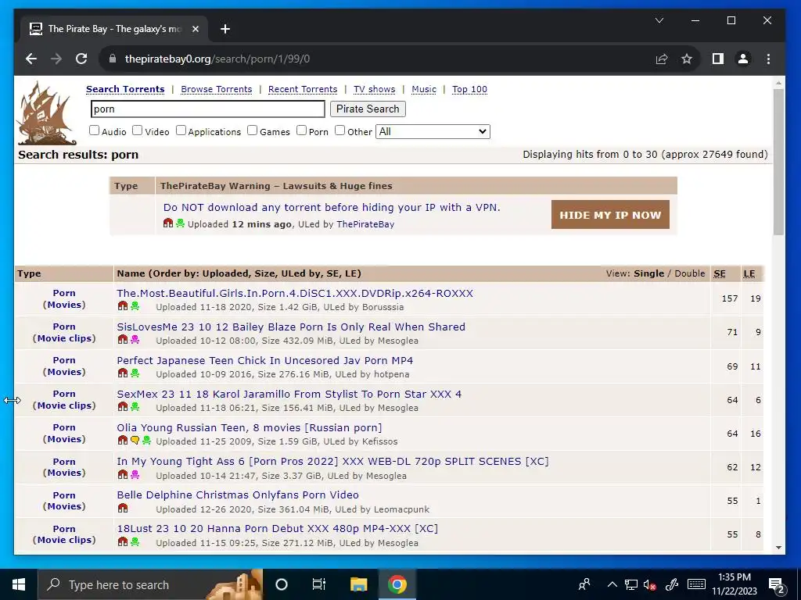
Task: Switch to Double view
Action: [690, 273]
